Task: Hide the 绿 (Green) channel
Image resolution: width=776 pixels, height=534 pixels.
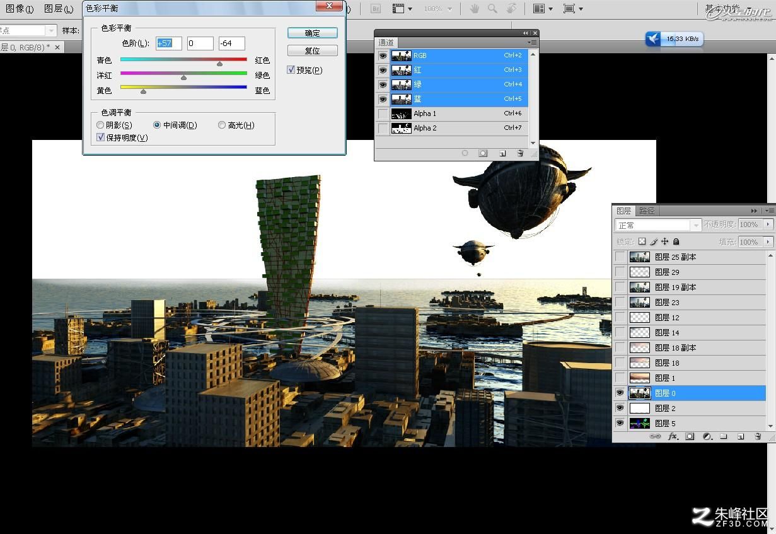Action: point(383,84)
